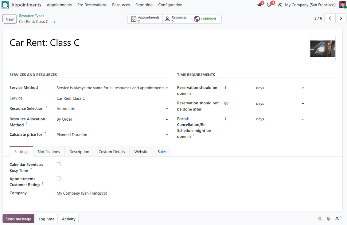Open the user avatar menu
This screenshot has height=225, width=347.
tap(343, 5)
